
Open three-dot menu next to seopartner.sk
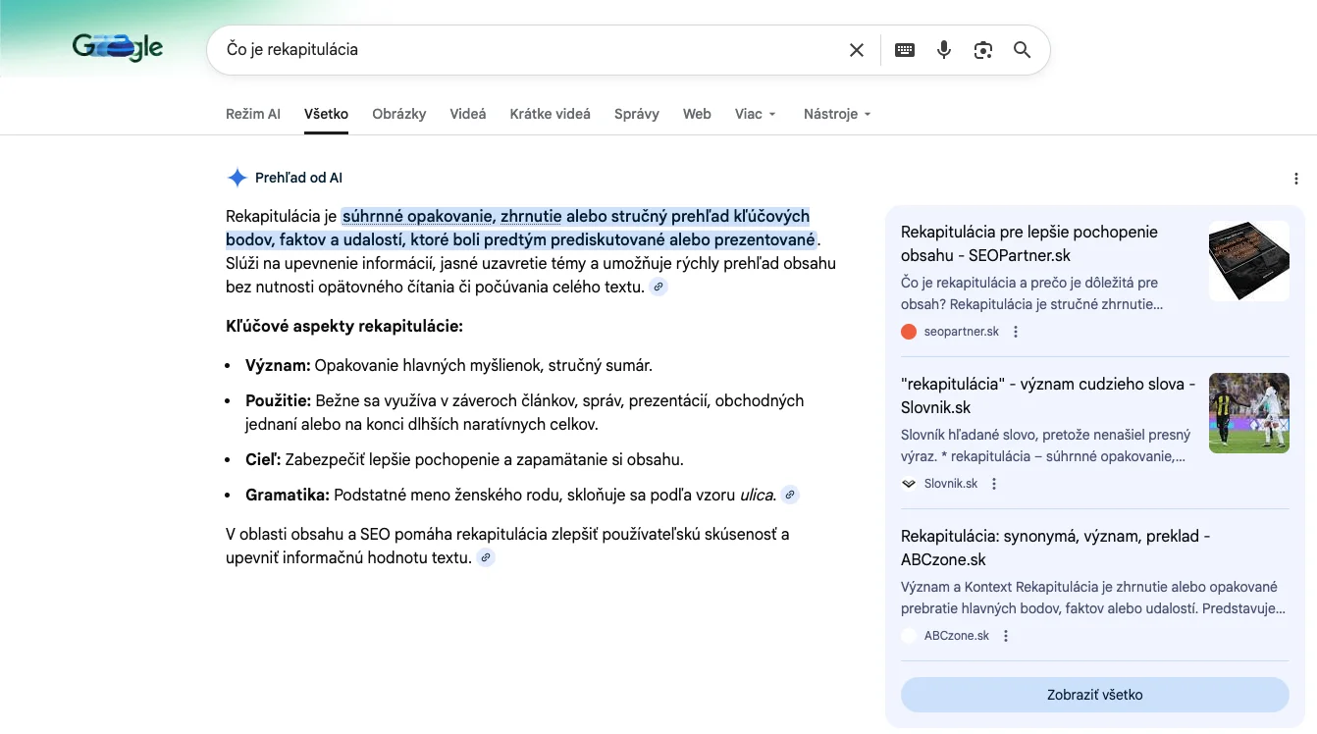tap(1016, 332)
